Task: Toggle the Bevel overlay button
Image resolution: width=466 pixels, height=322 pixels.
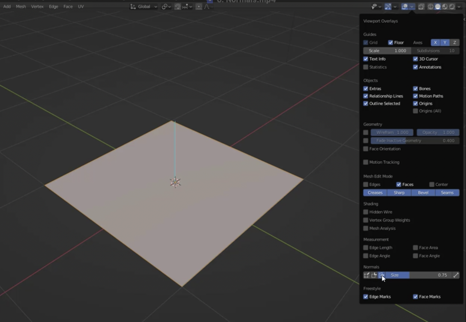Action: point(423,193)
